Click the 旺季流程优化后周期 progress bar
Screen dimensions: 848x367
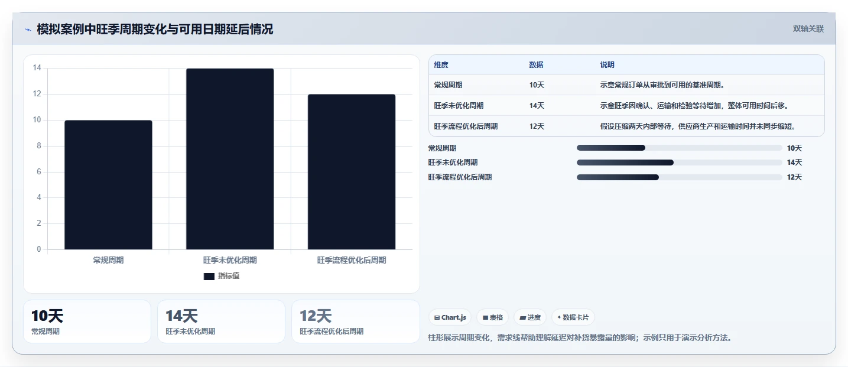point(680,177)
